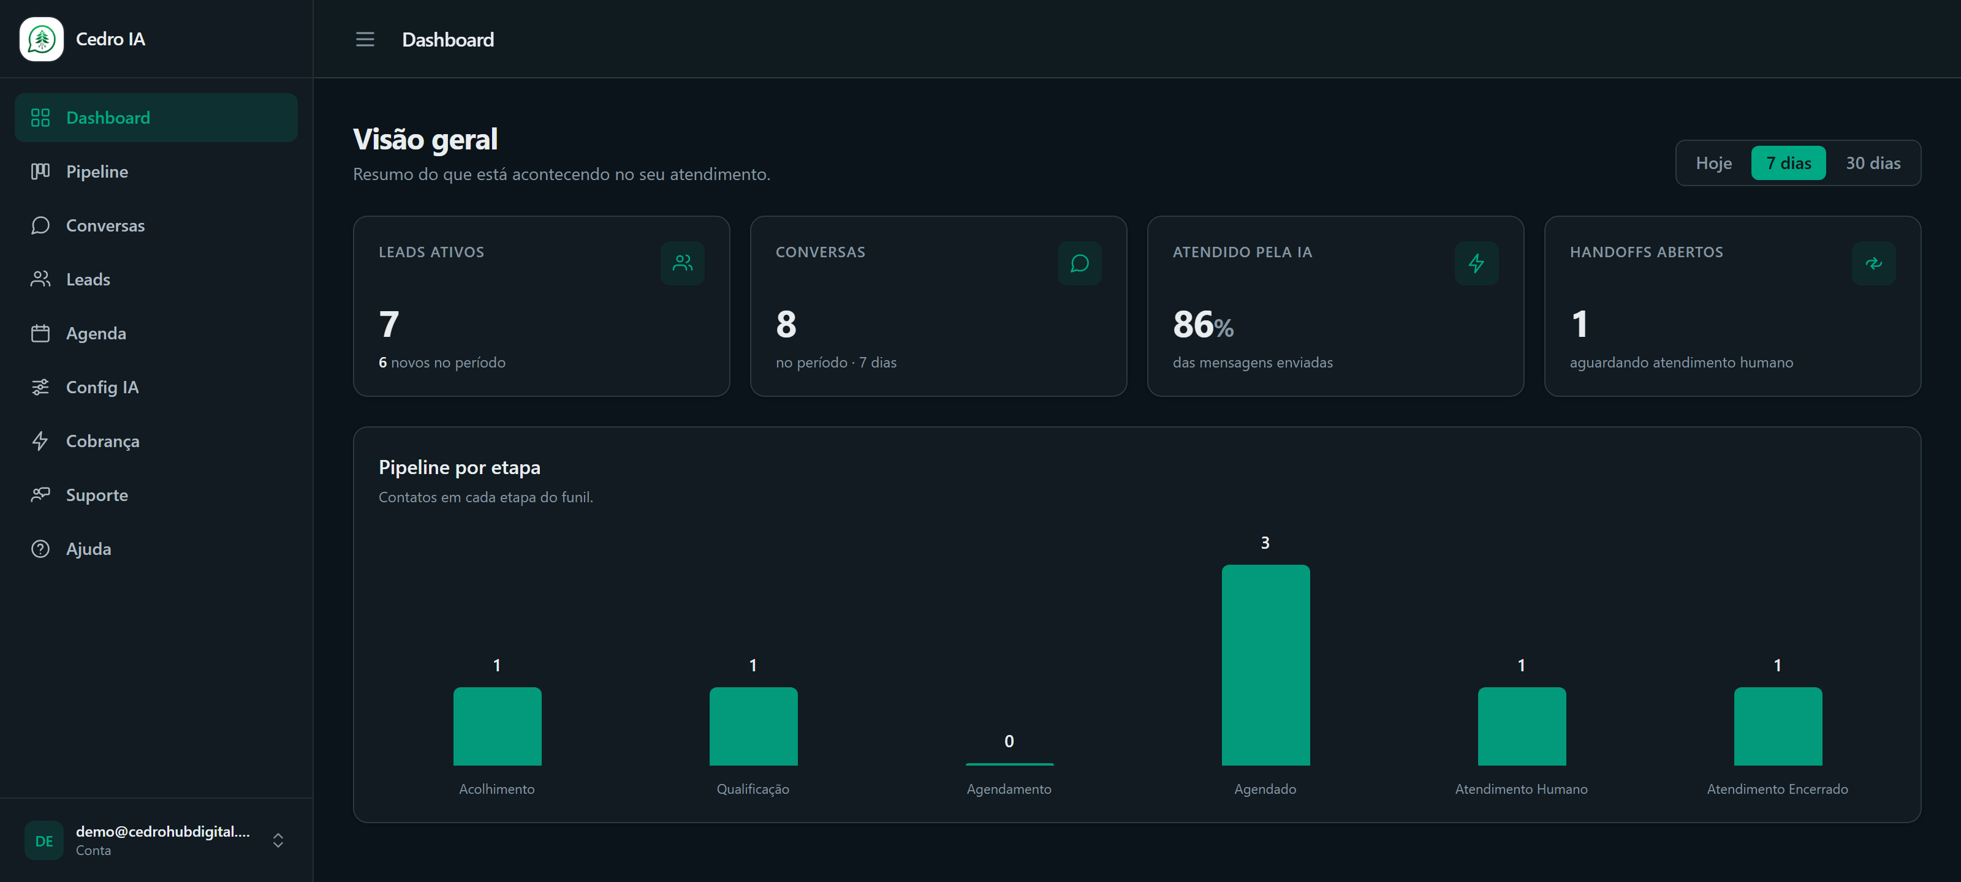Select the 7 dias period filter

click(x=1788, y=163)
